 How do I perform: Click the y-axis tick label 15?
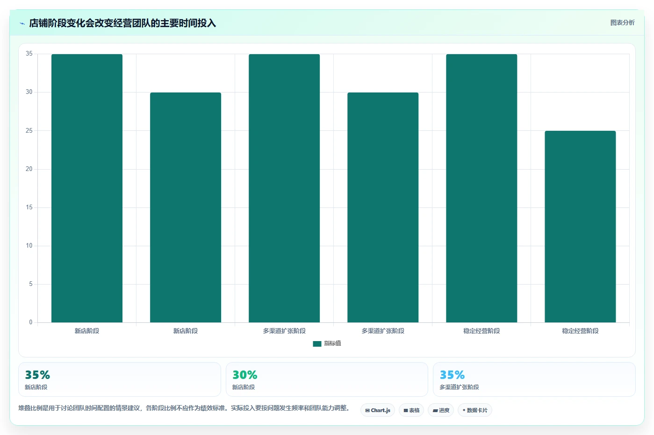29,207
